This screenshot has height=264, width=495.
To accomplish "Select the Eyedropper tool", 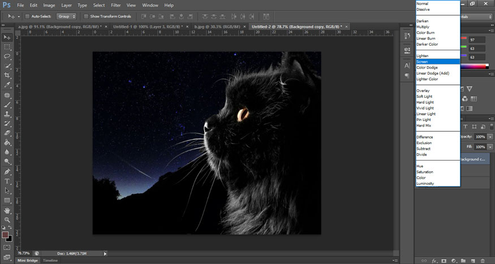I will click(x=7, y=85).
